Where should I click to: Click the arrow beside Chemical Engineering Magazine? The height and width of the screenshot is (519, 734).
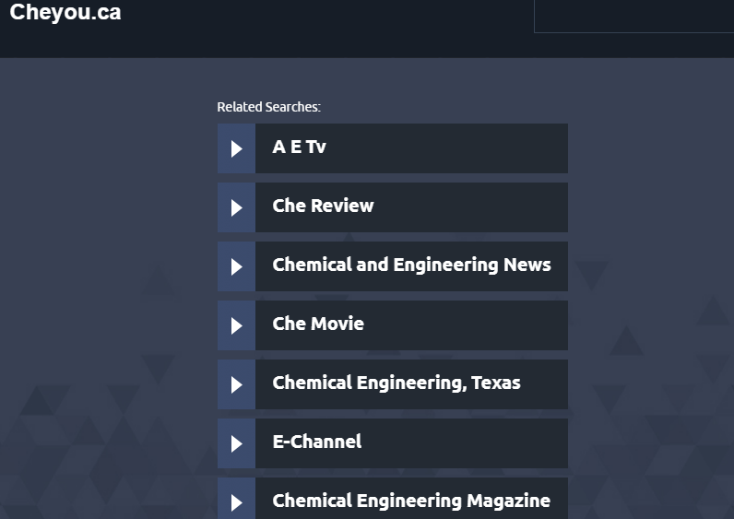tap(236, 501)
